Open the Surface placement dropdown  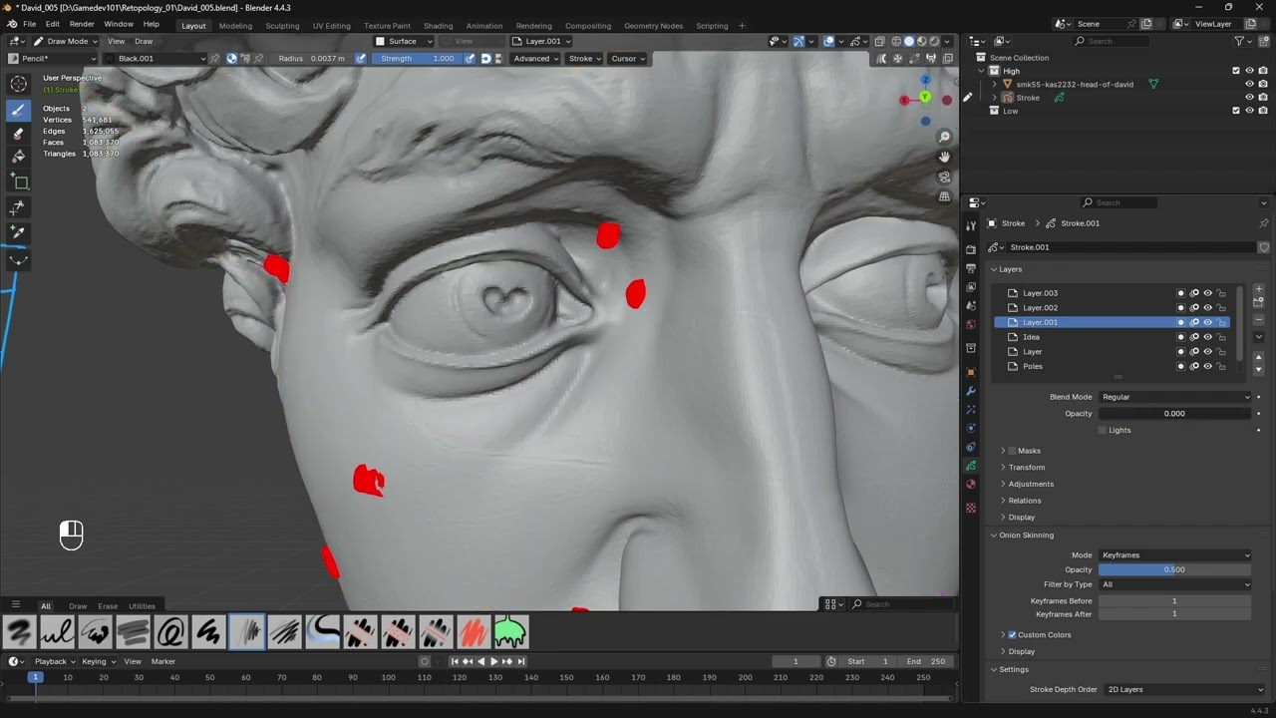pos(405,41)
